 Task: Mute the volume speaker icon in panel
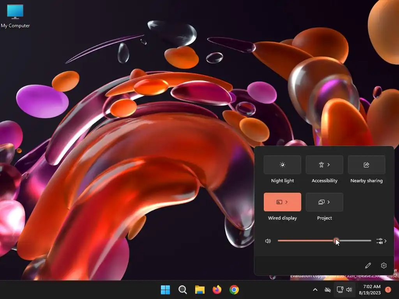268,241
